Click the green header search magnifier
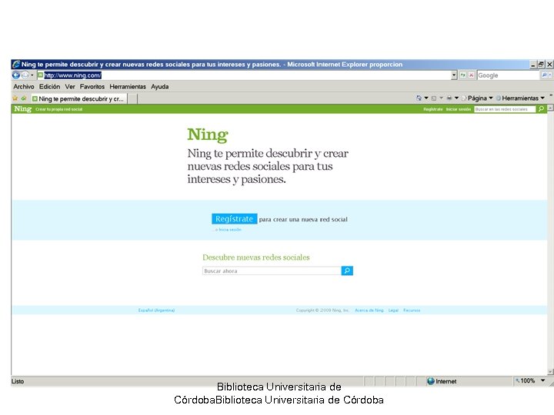Screen dimensions: 554x415 pyautogui.click(x=541, y=109)
